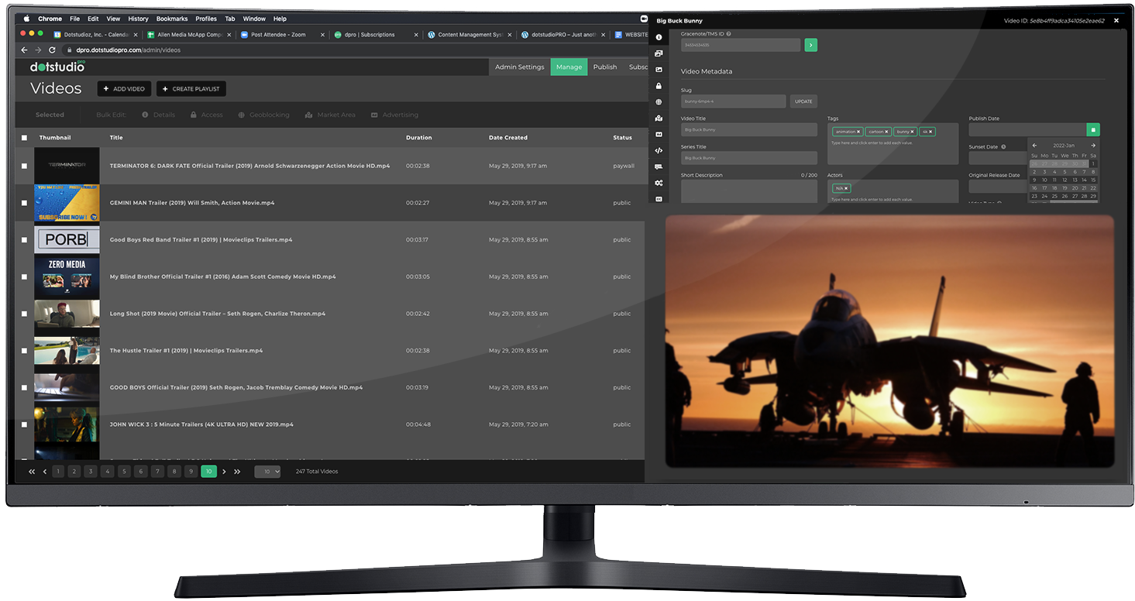Viewport: 1135px width, 601px height.
Task: Open the video Info panel icon
Action: 659,36
